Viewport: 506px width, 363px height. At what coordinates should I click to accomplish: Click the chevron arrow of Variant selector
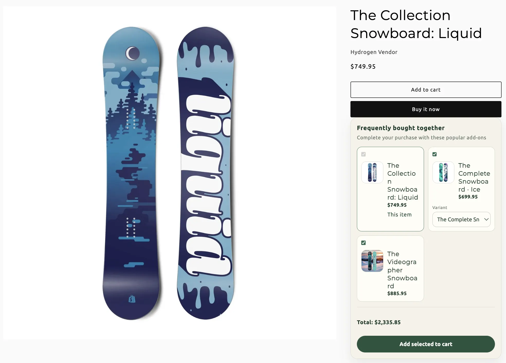coord(486,219)
